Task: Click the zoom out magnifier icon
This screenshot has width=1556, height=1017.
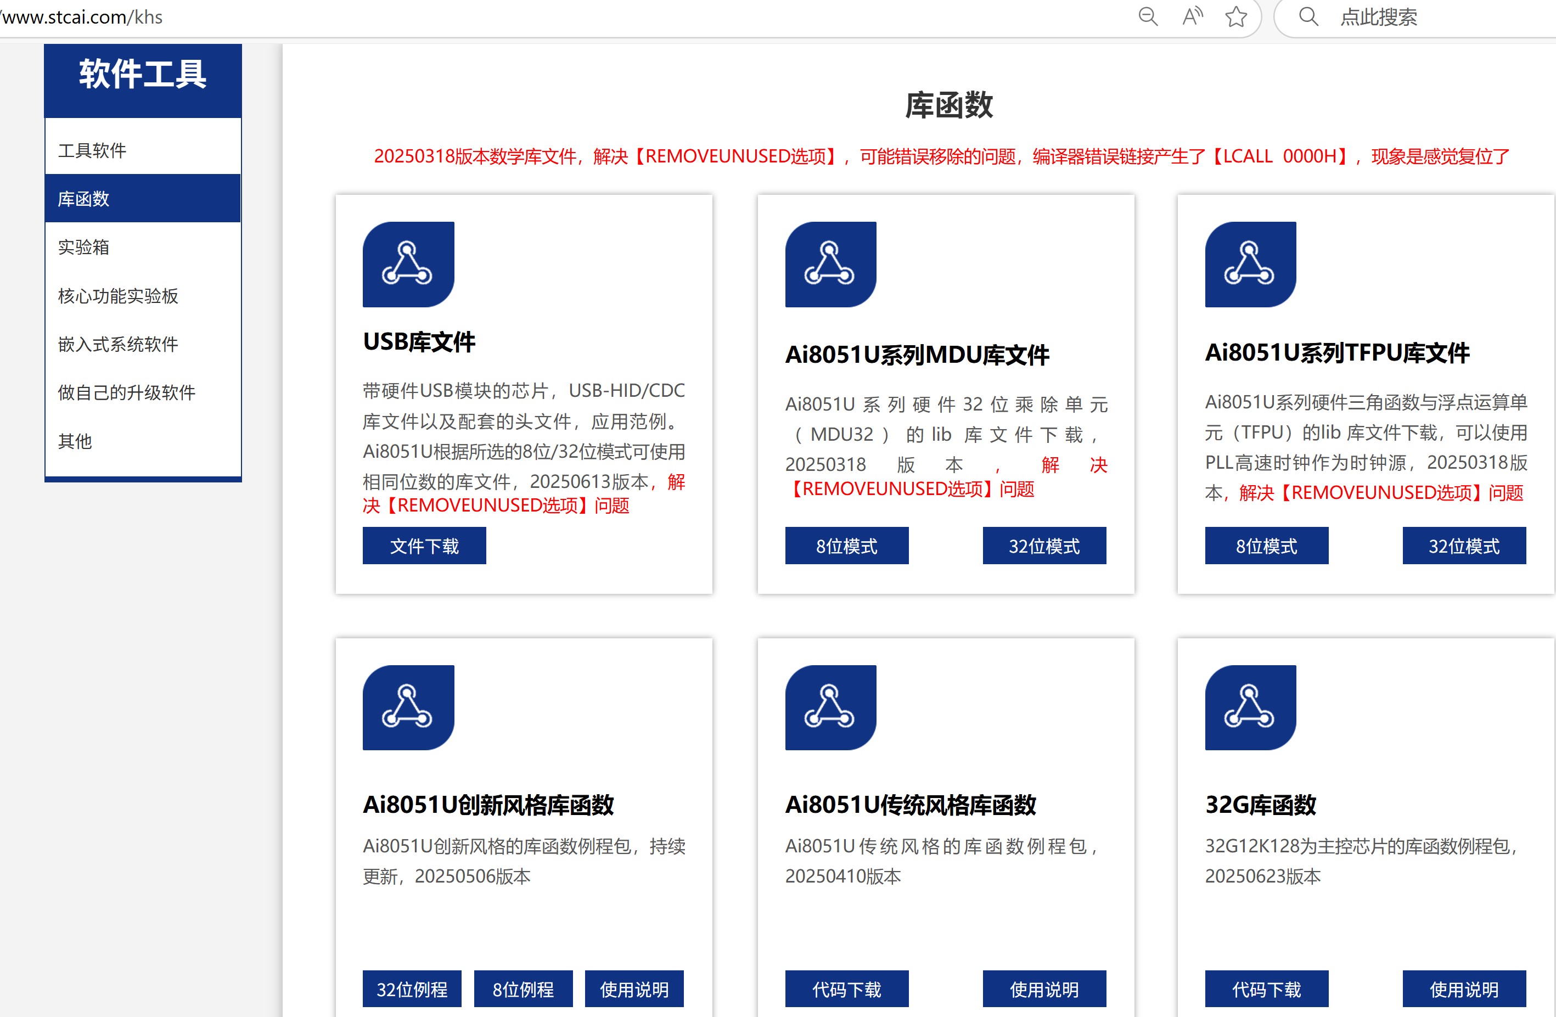Action: (x=1148, y=16)
